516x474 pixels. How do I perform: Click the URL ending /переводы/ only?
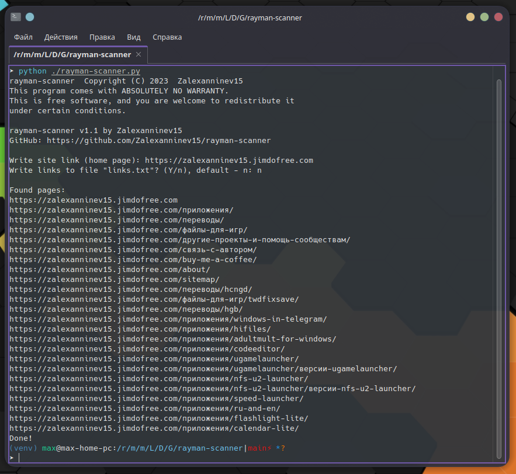tap(117, 219)
